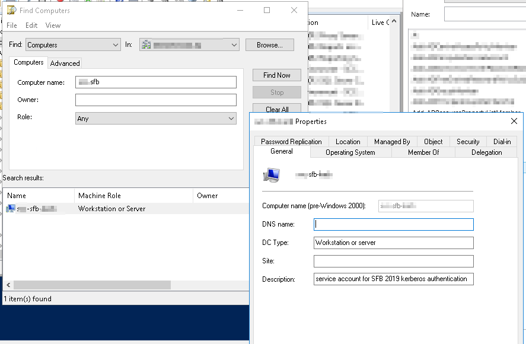The image size is (526, 344).
Task: Click into the DNS name field
Action: 394,225
